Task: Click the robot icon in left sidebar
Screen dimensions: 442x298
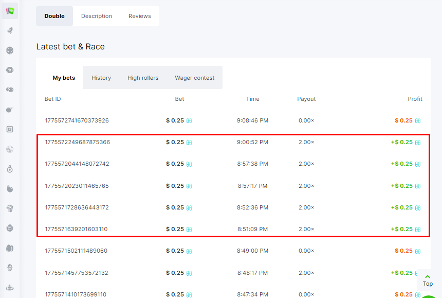Action: pos(10,268)
